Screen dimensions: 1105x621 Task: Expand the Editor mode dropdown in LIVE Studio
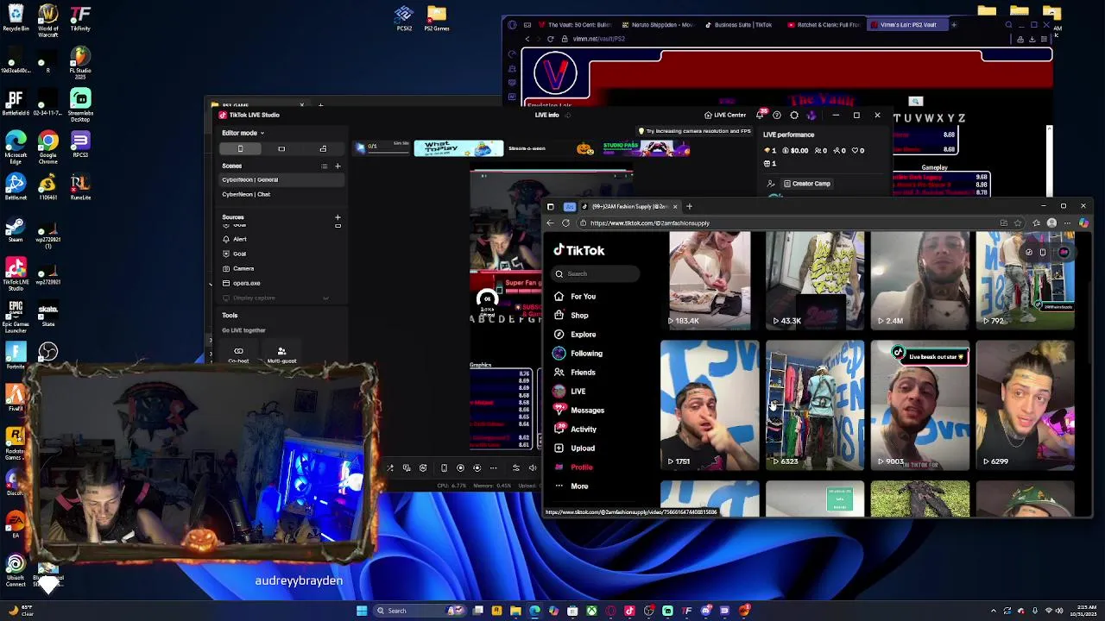tap(243, 133)
